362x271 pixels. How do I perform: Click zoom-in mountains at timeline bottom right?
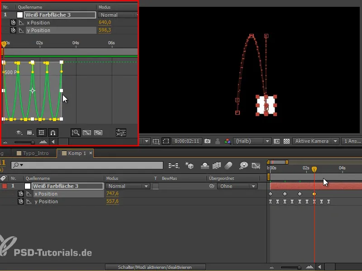click(x=310, y=267)
